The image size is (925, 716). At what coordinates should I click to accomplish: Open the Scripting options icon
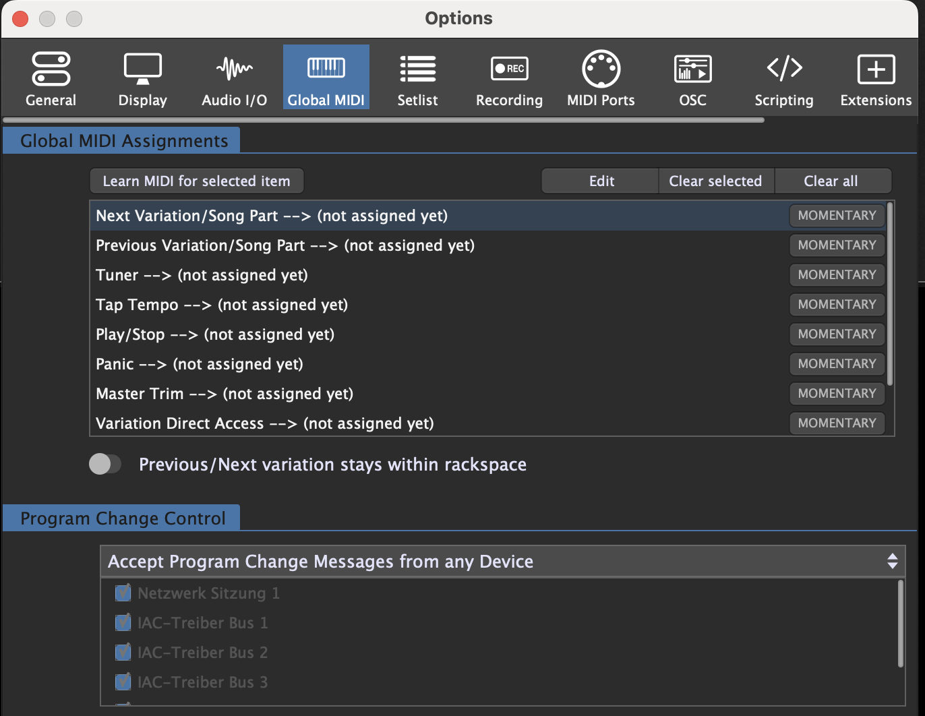coord(784,69)
